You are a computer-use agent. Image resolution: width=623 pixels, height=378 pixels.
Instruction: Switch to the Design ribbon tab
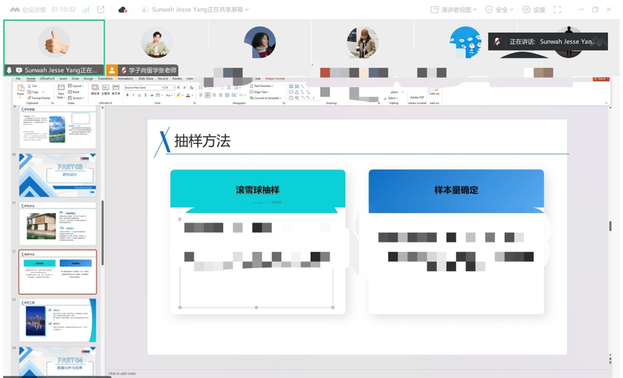[x=88, y=79]
